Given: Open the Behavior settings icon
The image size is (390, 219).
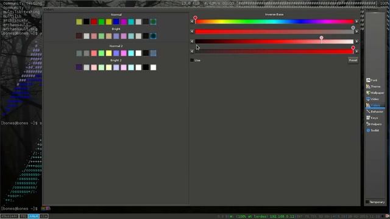Looking at the screenshot, I should coord(368,111).
